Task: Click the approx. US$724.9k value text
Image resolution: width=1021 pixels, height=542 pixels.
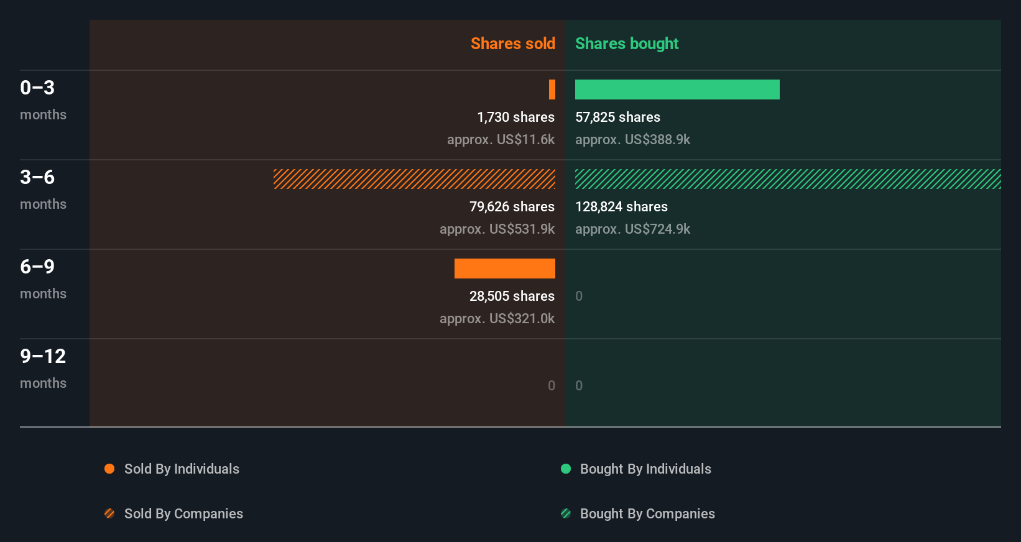Action: pyautogui.click(x=632, y=229)
